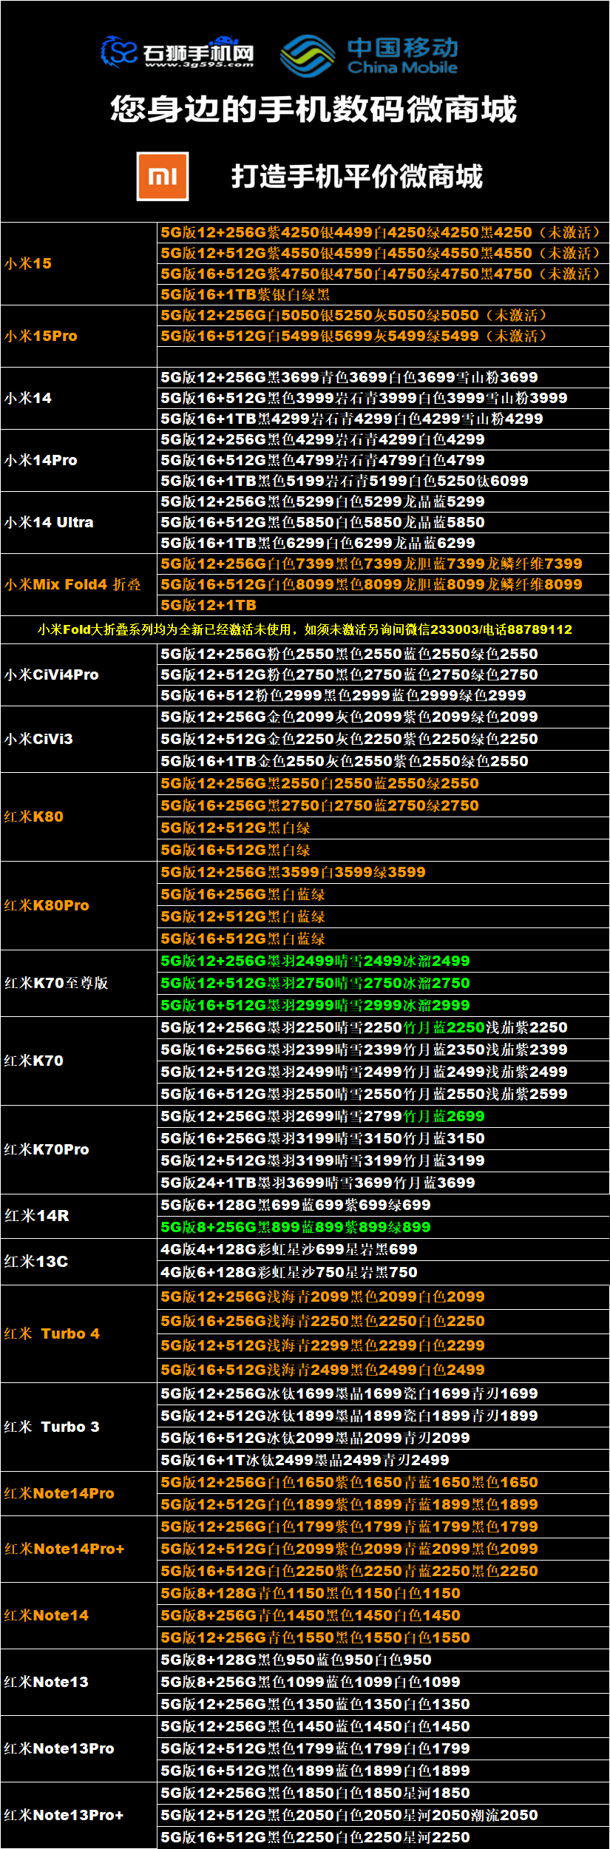Click the 小米14Pro row listing 钛6099
Viewport: 610px width, 1849px height.
[x=345, y=481]
